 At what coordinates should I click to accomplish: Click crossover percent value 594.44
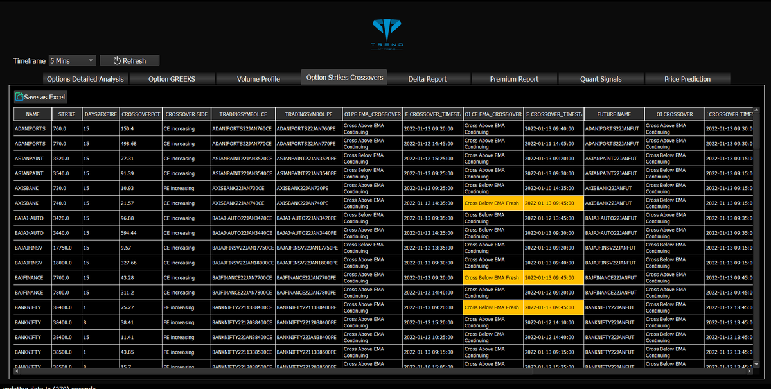[141, 233]
